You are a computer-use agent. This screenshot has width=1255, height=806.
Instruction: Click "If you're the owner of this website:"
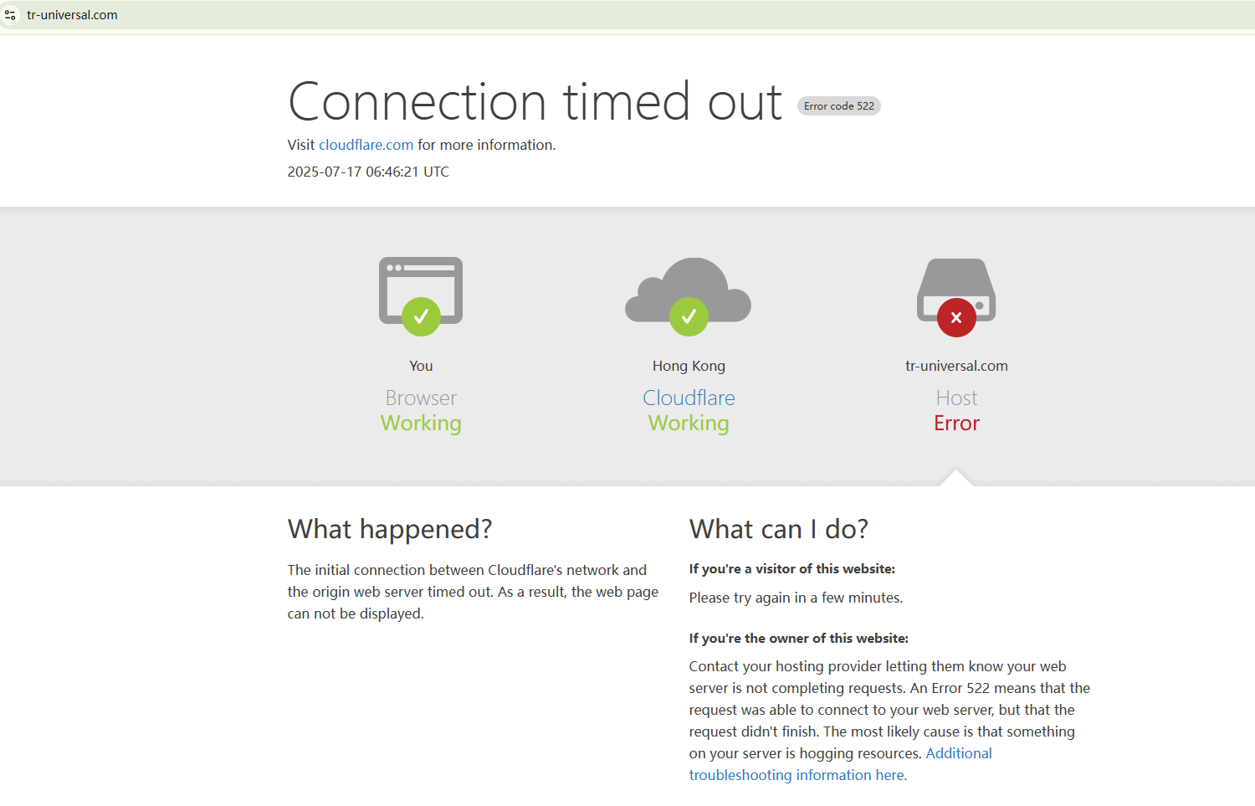pos(798,639)
